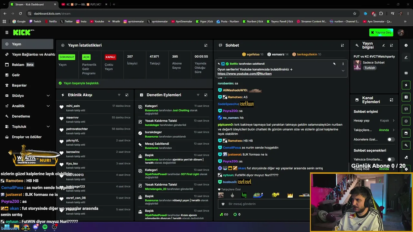The height and width of the screenshot is (232, 413).
Task: Open options menu of the pinned message
Action: [343, 64]
